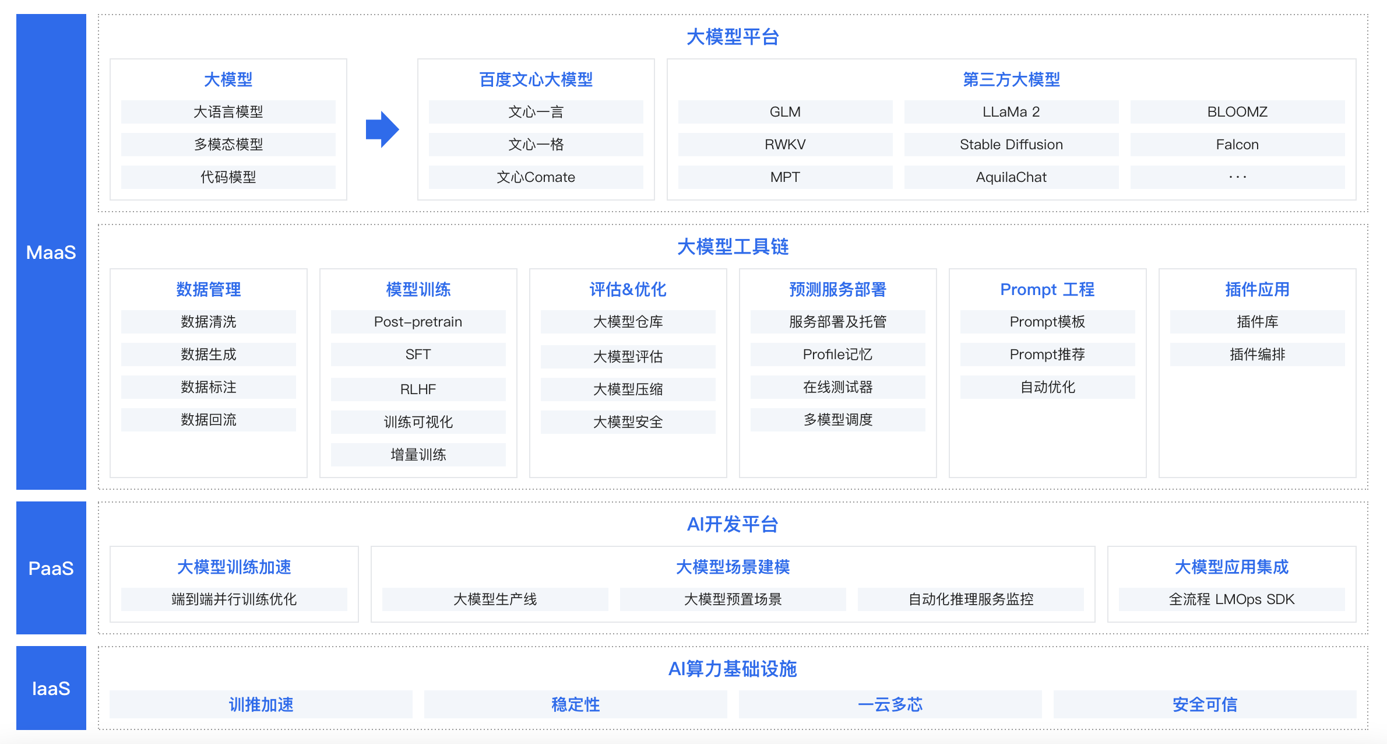Click the IaaS layer block
The height and width of the screenshot is (744, 1387).
(51, 688)
